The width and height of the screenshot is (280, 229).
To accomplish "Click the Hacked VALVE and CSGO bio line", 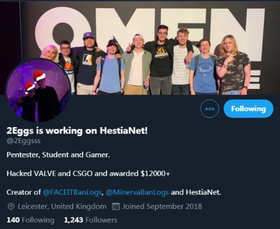I will 88,173.
